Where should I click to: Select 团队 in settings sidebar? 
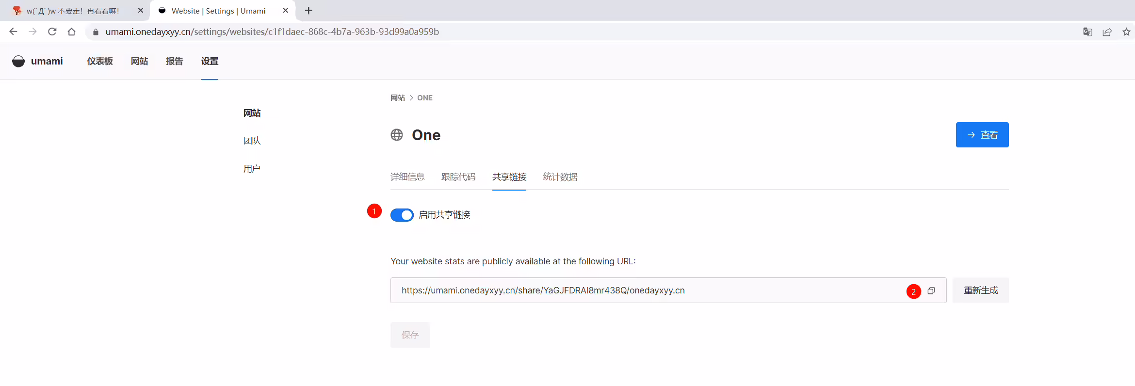coord(252,141)
